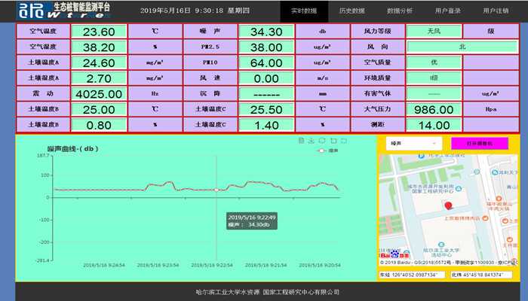Click the 大气压力 value 986.00

point(434,109)
